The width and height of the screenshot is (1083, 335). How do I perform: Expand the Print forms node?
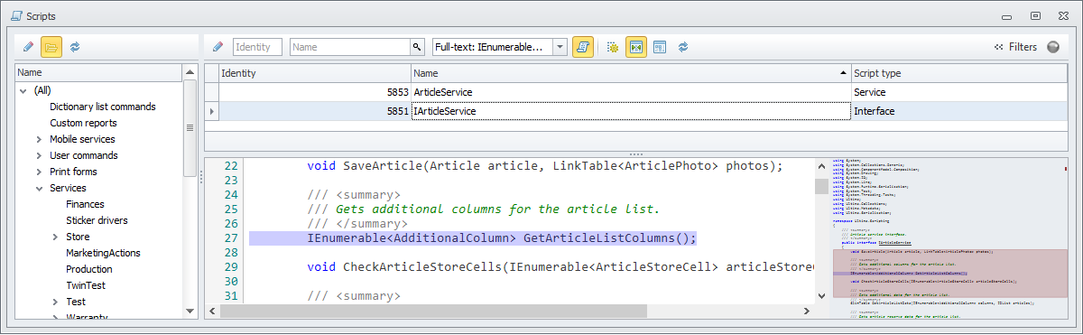39,172
